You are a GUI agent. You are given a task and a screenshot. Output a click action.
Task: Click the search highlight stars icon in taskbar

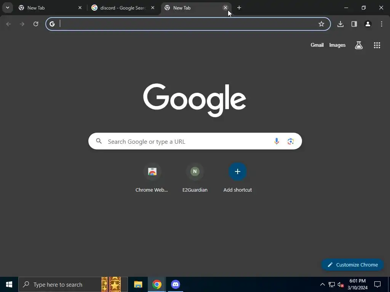point(111,284)
